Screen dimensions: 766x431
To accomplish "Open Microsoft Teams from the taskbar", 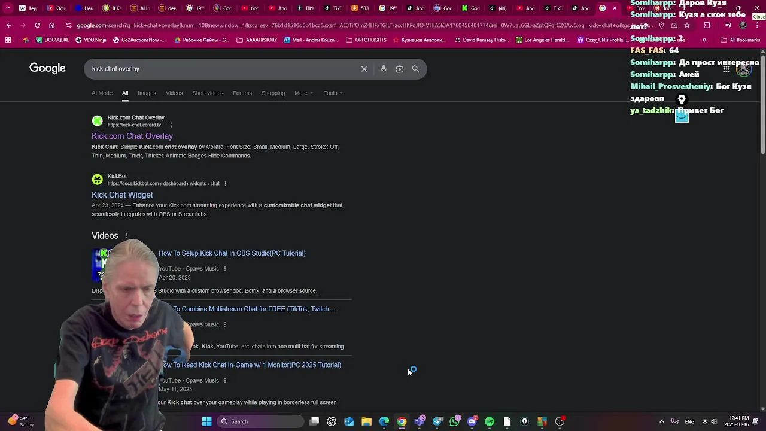I will tap(420, 421).
